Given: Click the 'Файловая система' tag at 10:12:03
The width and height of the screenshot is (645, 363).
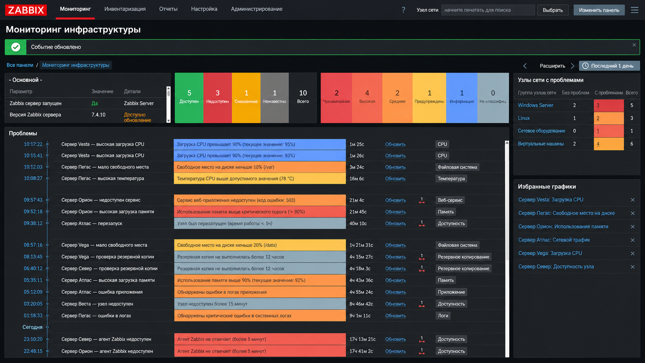Looking at the screenshot, I should [458, 167].
